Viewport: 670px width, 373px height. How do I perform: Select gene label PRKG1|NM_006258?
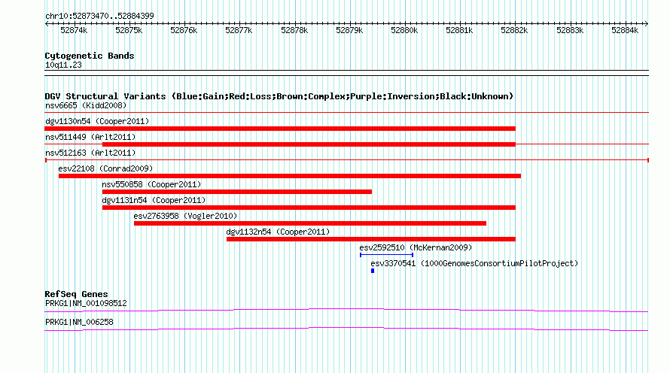tap(80, 322)
